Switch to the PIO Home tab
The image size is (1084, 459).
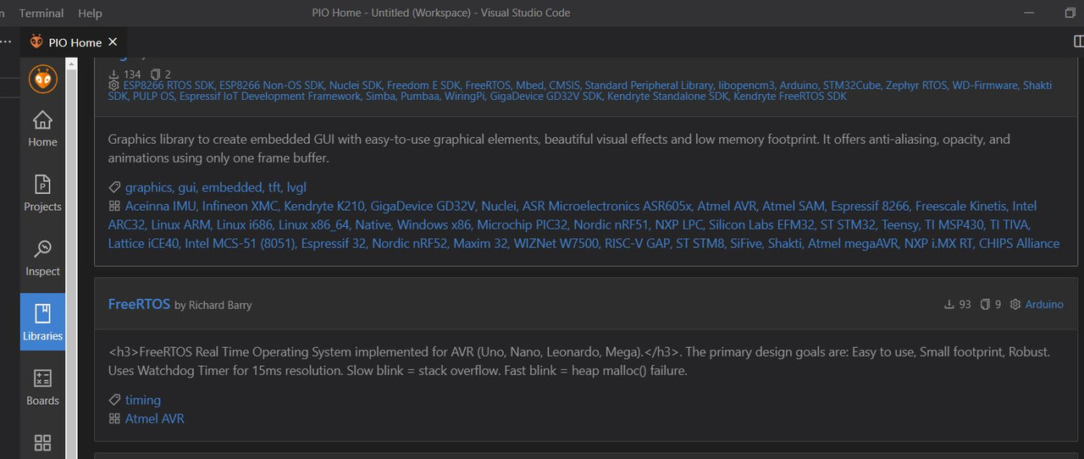pos(75,41)
